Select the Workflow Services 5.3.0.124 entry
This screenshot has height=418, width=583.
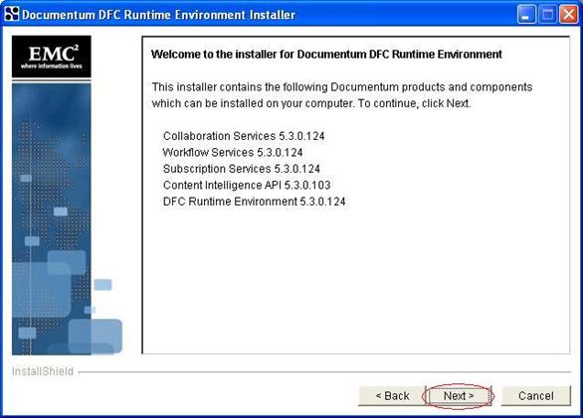coord(233,153)
